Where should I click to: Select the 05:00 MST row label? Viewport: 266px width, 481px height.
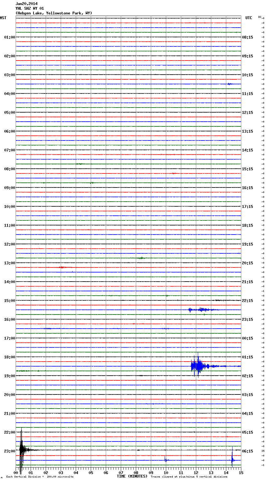tap(9, 113)
